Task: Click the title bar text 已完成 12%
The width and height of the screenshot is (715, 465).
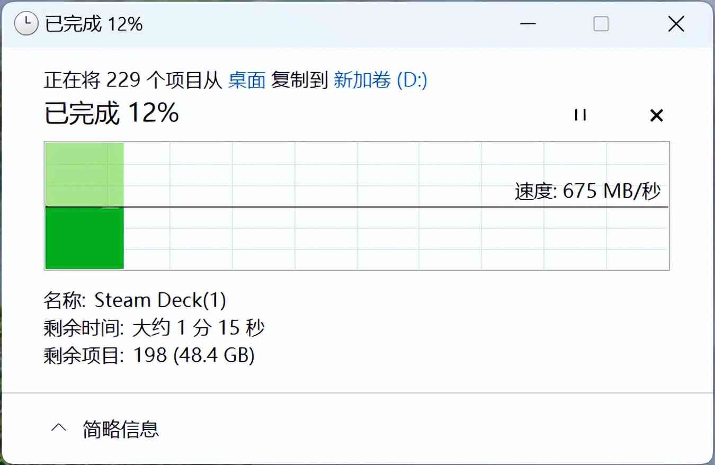Action: pyautogui.click(x=94, y=24)
